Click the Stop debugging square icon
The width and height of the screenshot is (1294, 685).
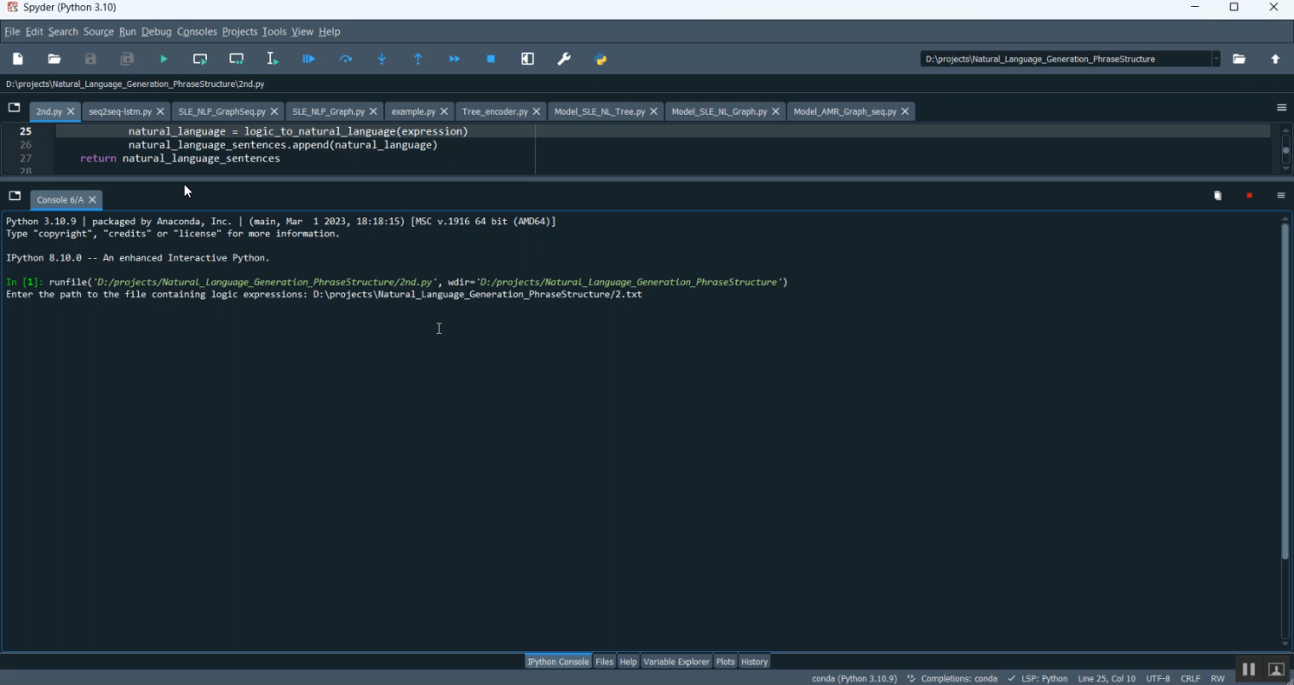[x=491, y=60]
